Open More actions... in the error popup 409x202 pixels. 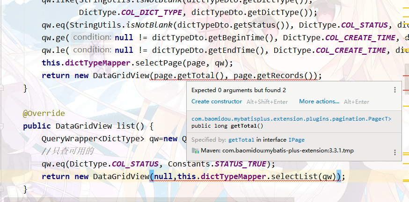319,101
